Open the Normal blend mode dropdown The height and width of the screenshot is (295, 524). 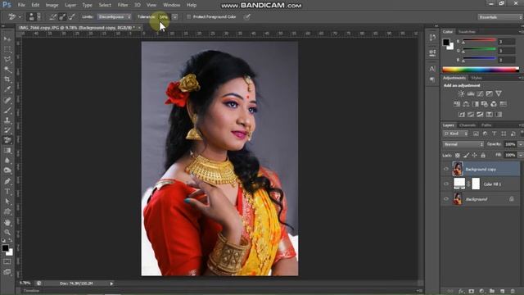coord(463,144)
